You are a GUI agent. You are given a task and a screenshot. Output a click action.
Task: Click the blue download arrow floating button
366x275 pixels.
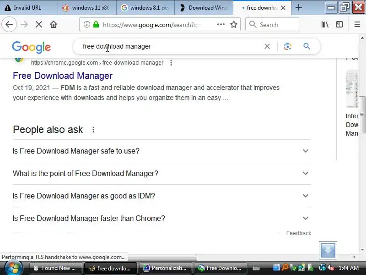328,250
